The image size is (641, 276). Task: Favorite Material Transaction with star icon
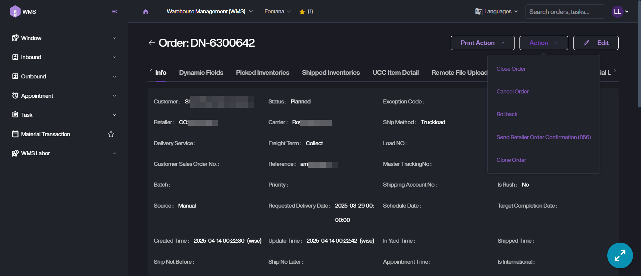(x=111, y=134)
